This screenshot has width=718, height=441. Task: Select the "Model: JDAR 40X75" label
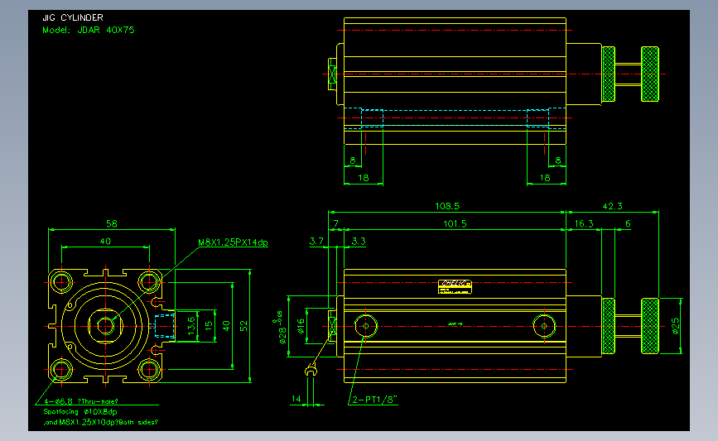89,30
